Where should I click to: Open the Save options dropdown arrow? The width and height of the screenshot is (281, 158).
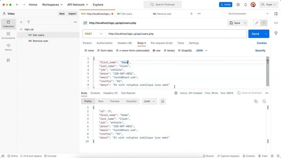click(245, 23)
